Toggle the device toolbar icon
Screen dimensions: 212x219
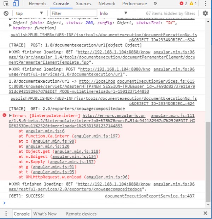pyautogui.click(x=16, y=4)
